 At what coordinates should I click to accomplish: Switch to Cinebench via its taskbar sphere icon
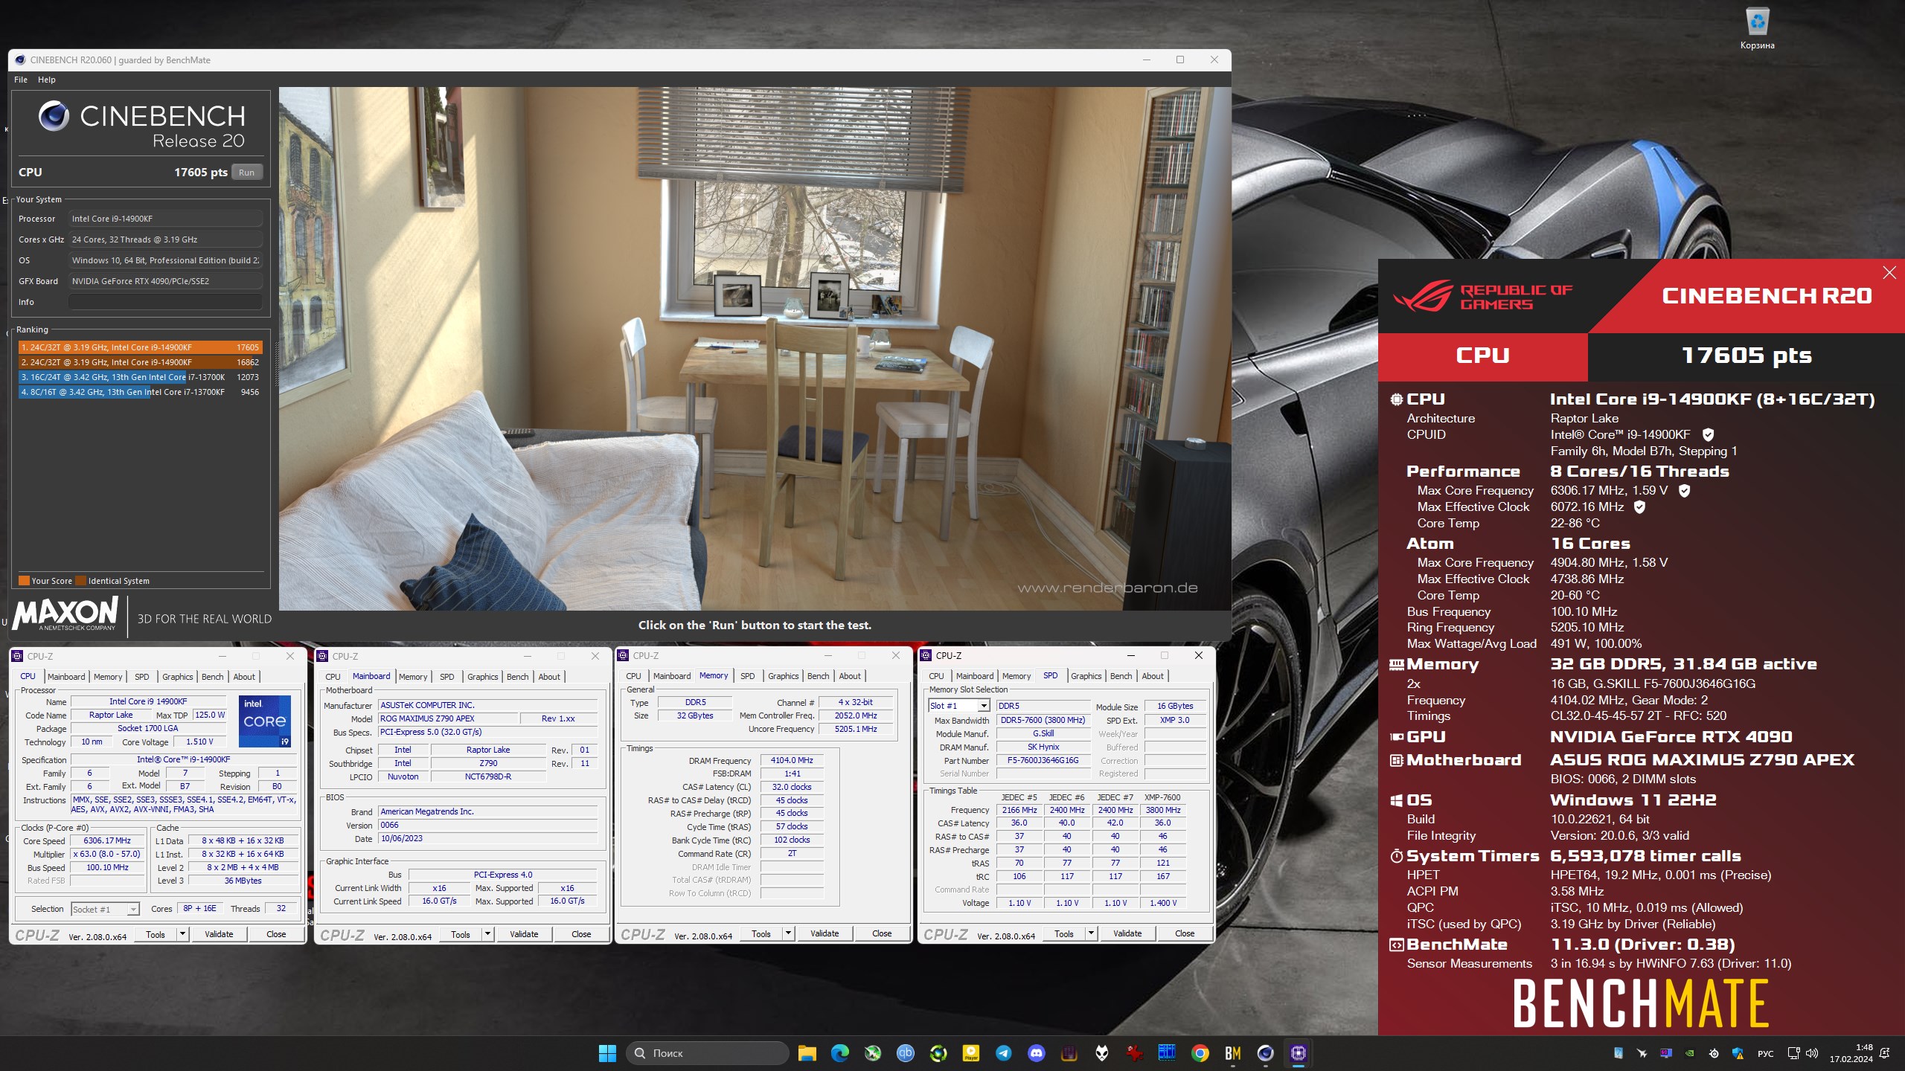[1265, 1053]
